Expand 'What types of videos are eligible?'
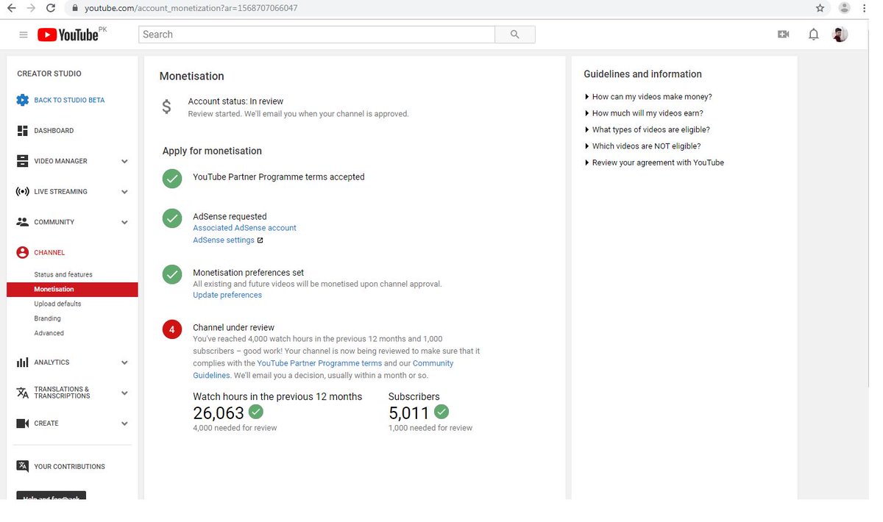This screenshot has width=883, height=522. [x=647, y=129]
